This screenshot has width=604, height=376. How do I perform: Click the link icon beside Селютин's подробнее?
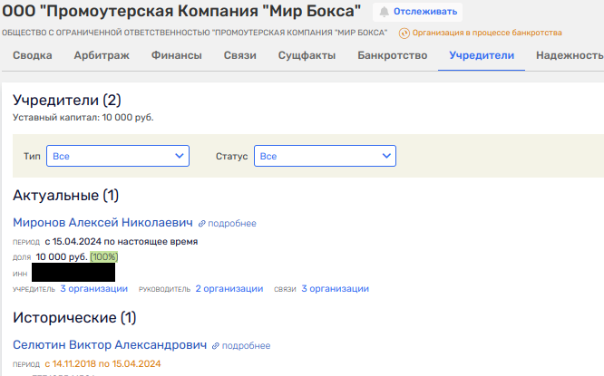pos(215,346)
